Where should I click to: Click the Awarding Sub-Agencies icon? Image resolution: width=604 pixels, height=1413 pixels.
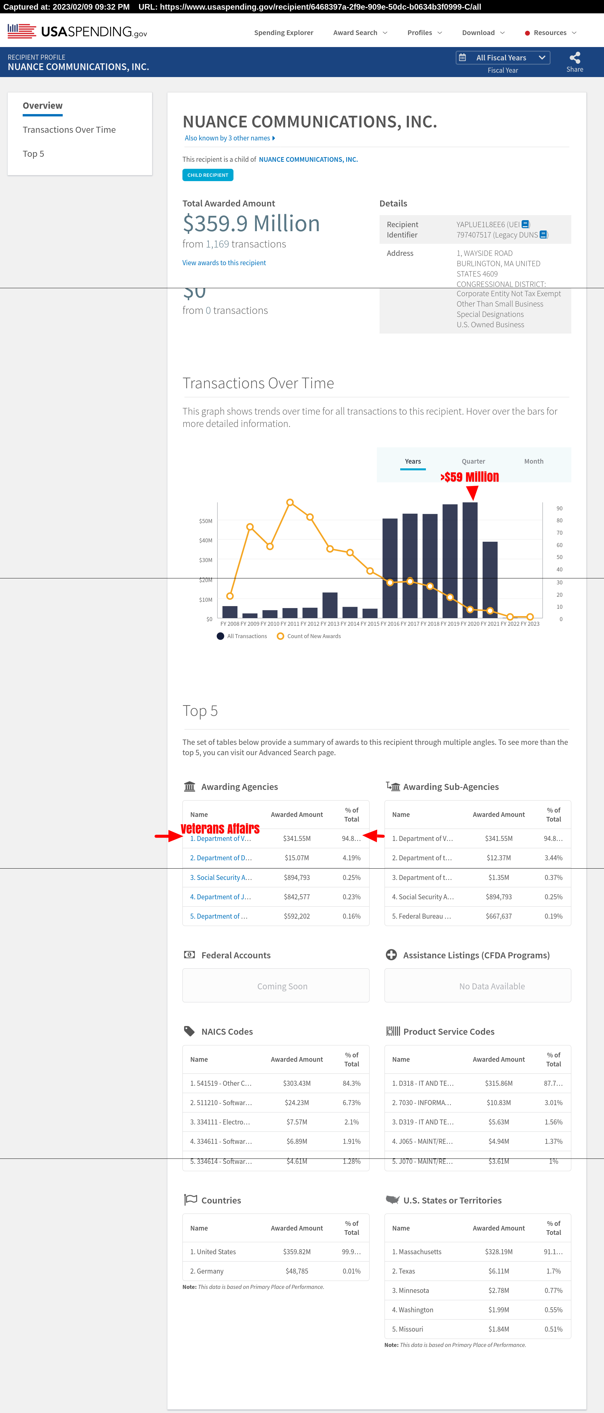pyautogui.click(x=393, y=786)
